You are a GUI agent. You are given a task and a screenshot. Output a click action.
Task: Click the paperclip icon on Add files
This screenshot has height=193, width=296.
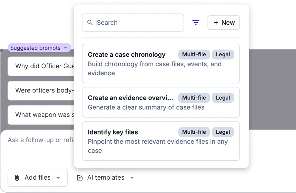[x=17, y=178]
